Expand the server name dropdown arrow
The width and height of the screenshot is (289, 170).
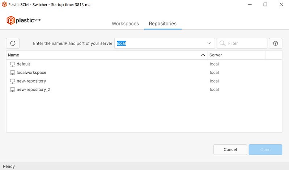tap(209, 43)
